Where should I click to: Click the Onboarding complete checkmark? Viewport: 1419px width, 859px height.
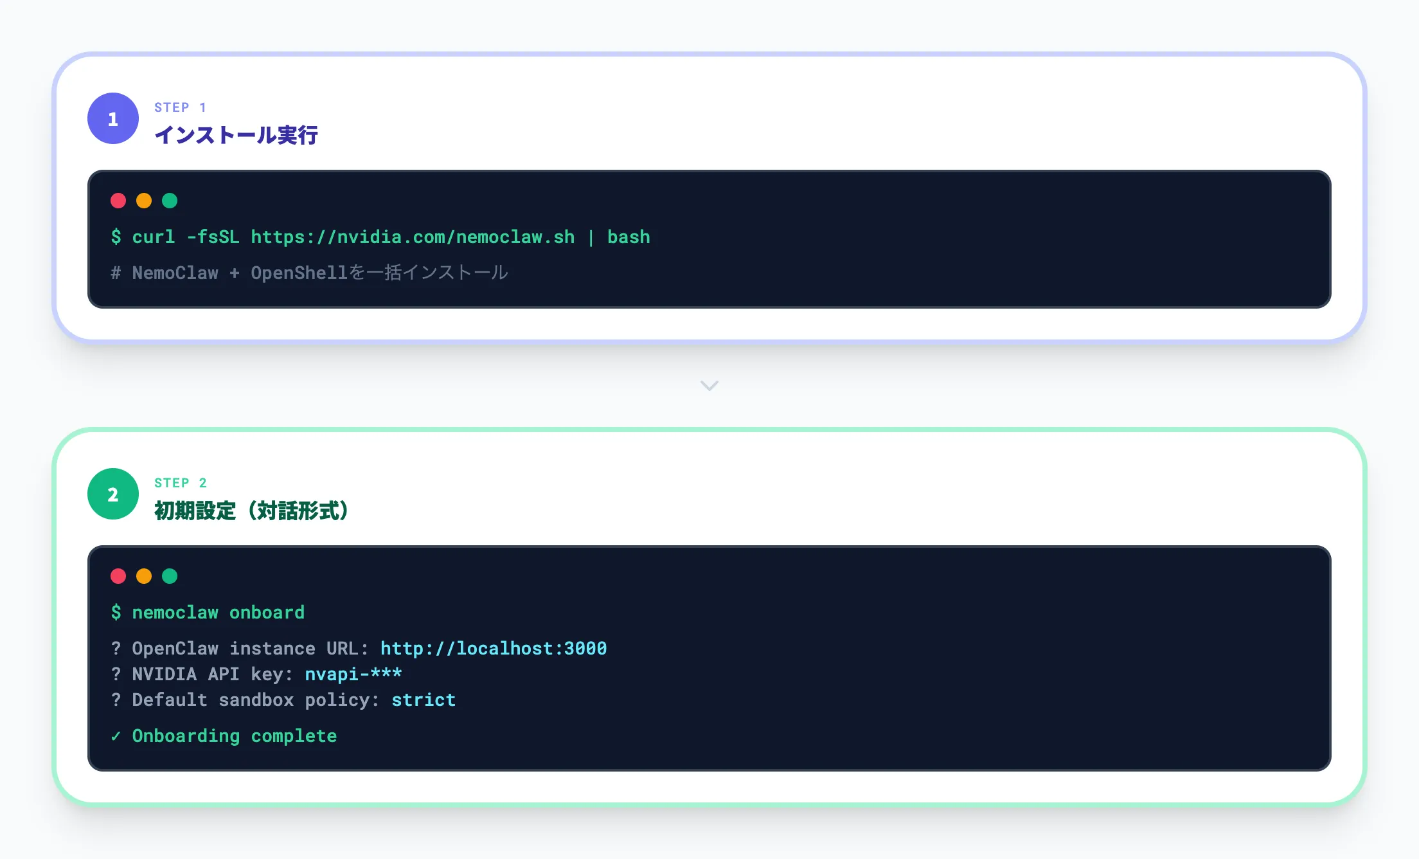pos(116,736)
